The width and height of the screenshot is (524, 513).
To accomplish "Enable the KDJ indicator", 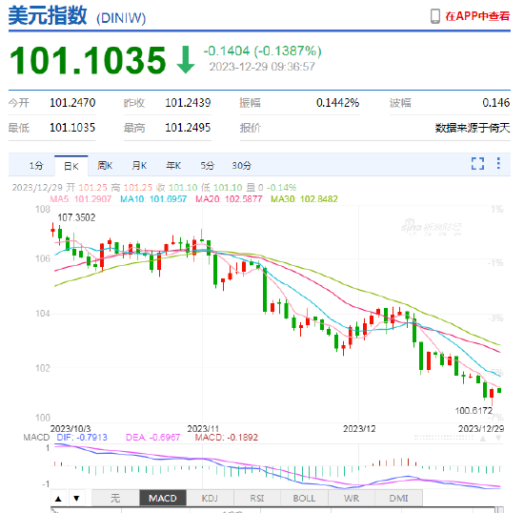I will point(210,499).
